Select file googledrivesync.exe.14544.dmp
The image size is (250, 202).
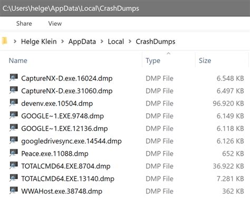(71, 141)
